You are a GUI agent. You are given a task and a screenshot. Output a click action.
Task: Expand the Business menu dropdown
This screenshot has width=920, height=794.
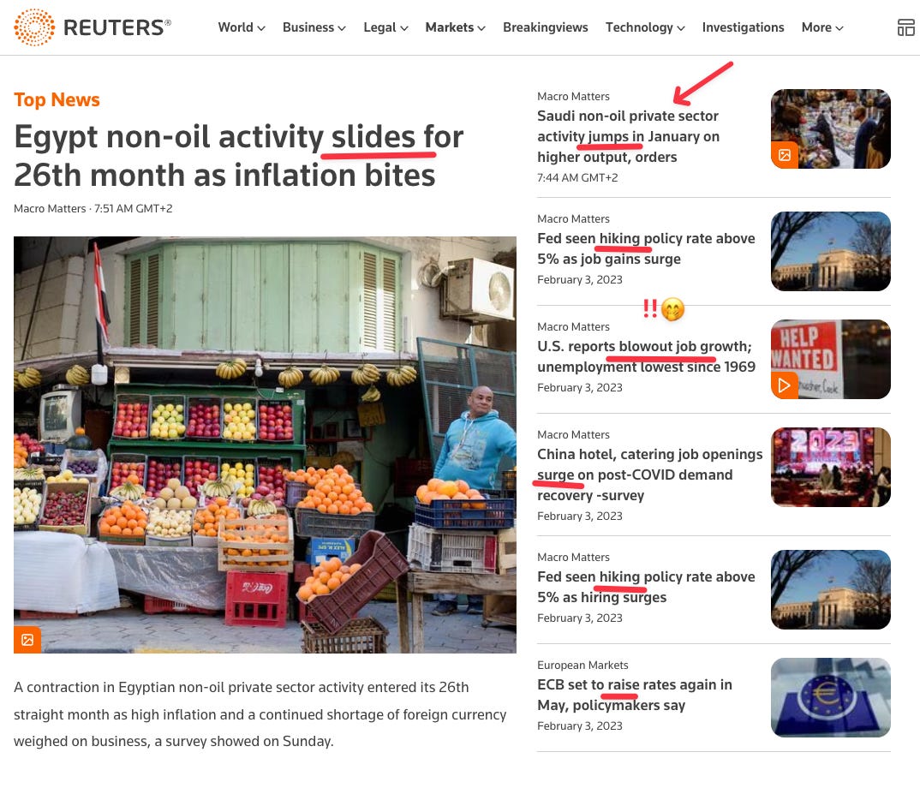[314, 27]
